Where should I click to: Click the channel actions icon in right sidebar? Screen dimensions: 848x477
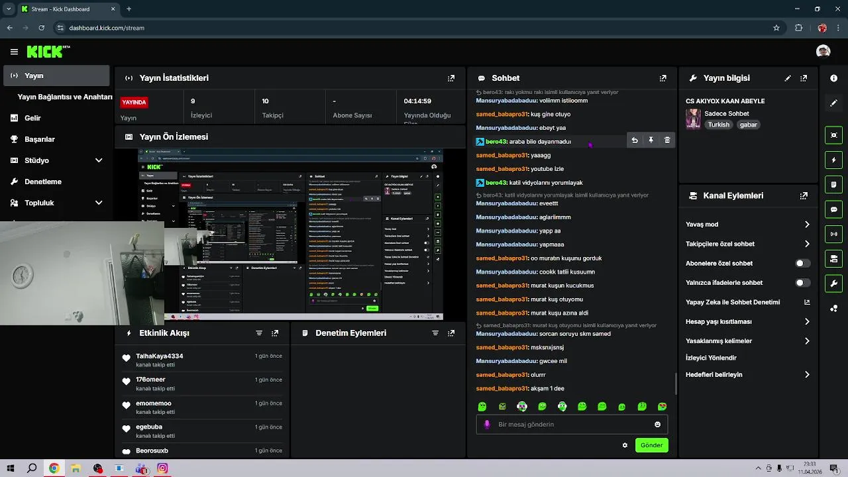point(833,258)
